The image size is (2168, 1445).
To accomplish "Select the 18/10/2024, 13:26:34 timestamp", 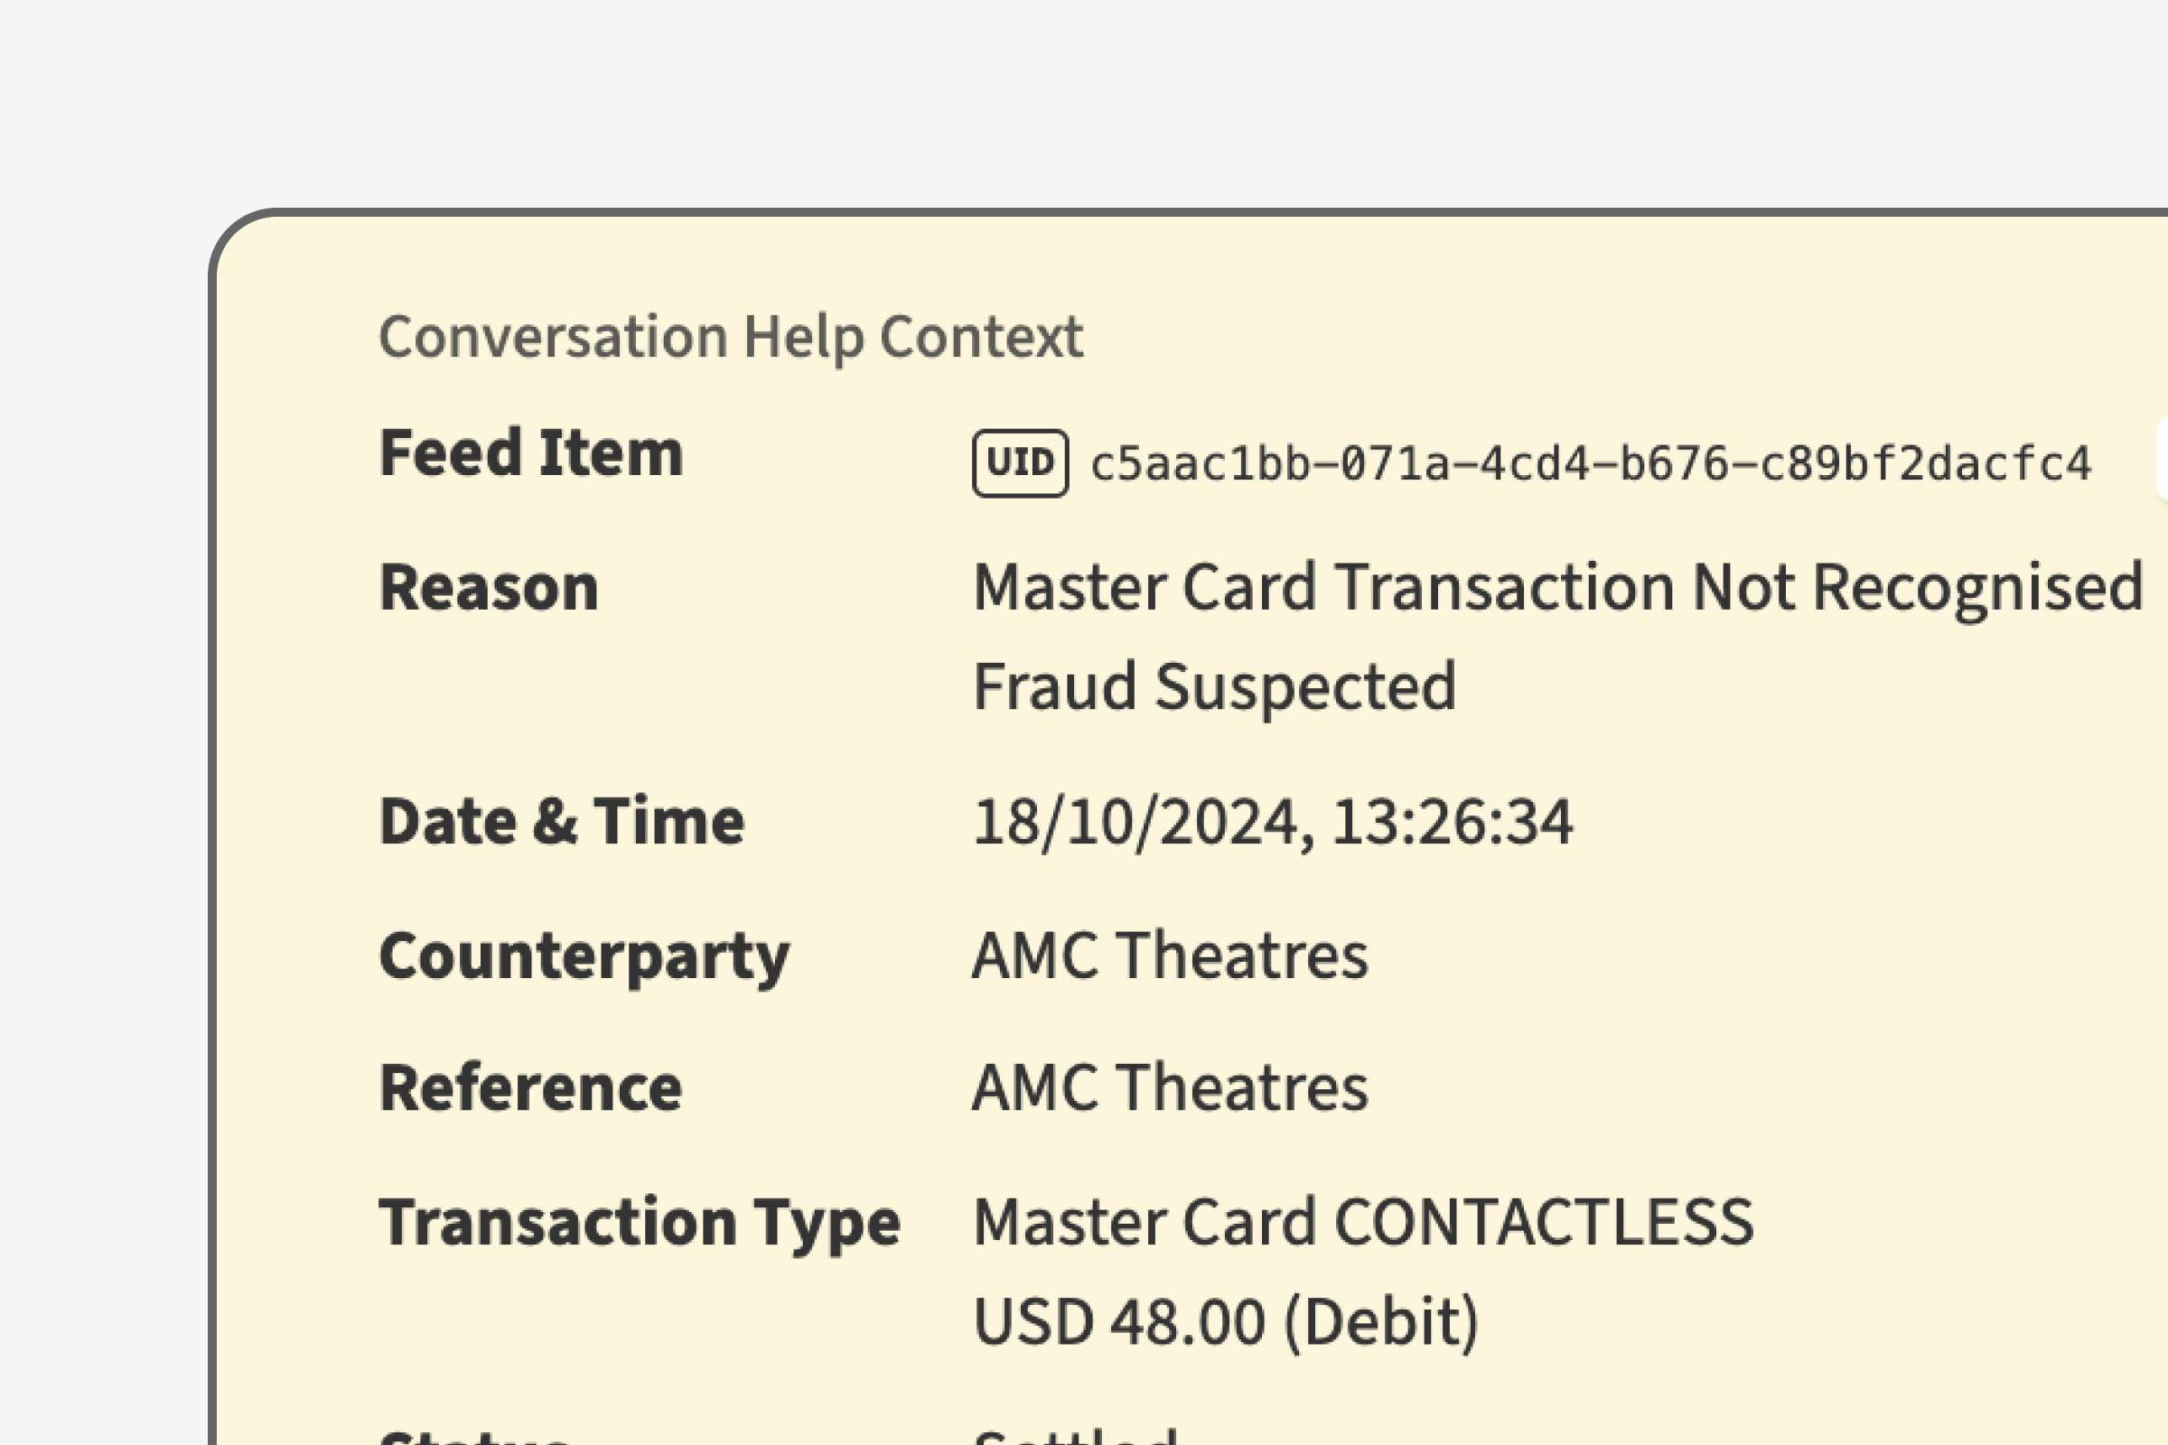I will tap(1272, 821).
